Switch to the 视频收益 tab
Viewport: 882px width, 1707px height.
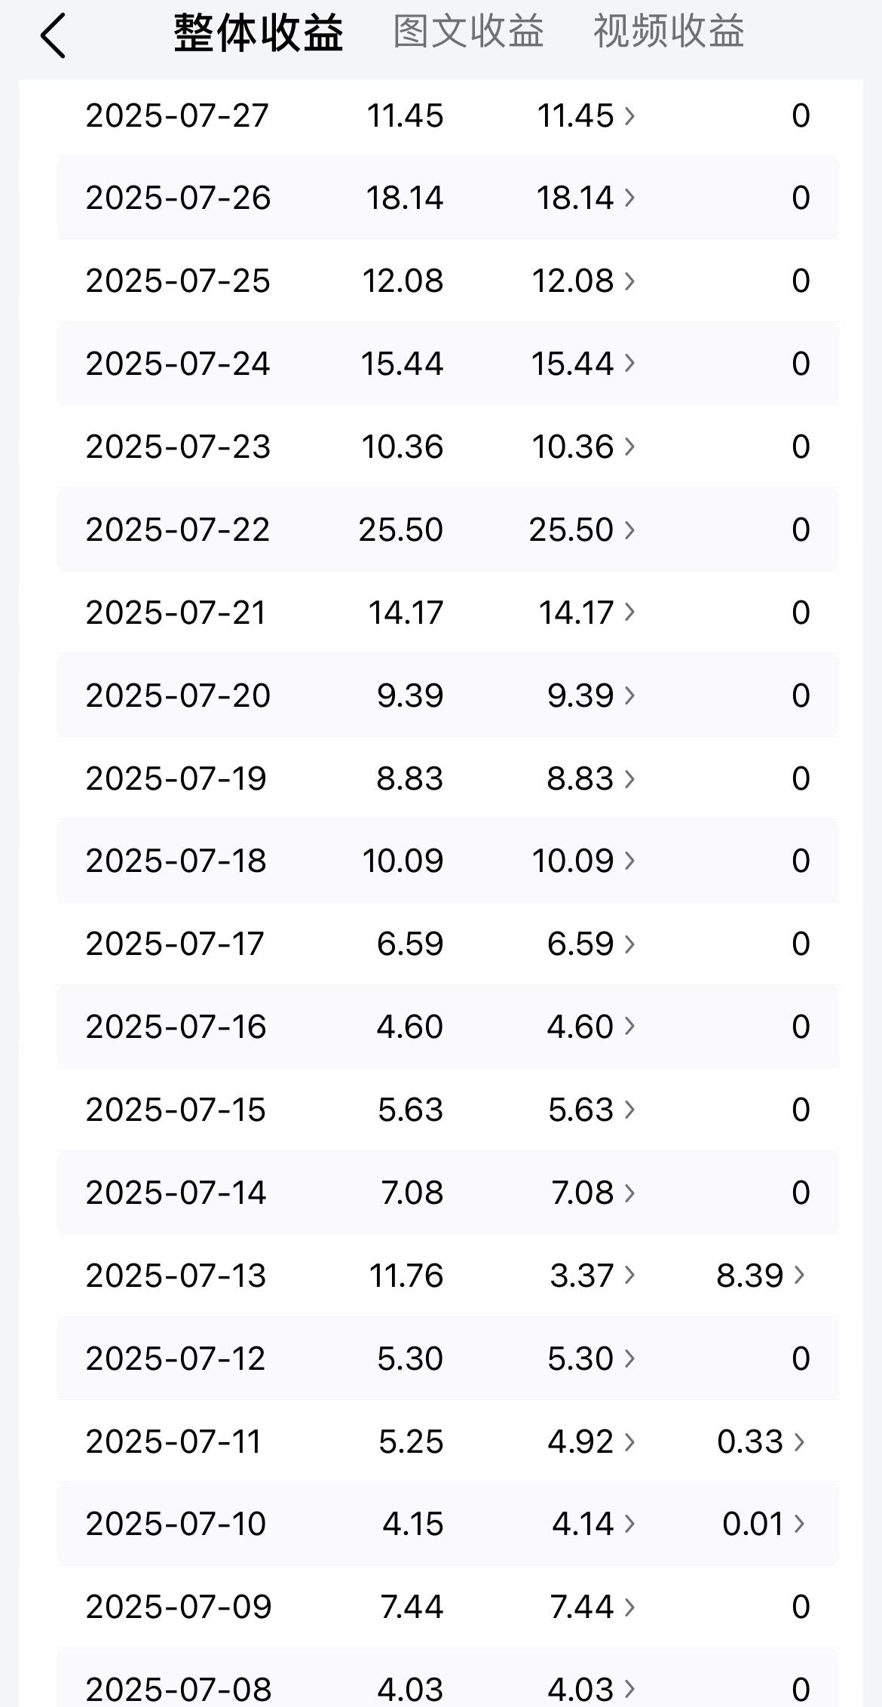tap(669, 32)
